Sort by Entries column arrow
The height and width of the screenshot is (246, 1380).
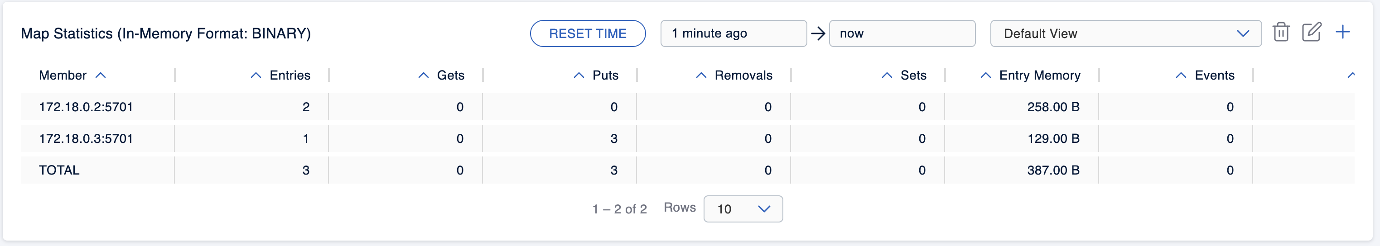256,76
